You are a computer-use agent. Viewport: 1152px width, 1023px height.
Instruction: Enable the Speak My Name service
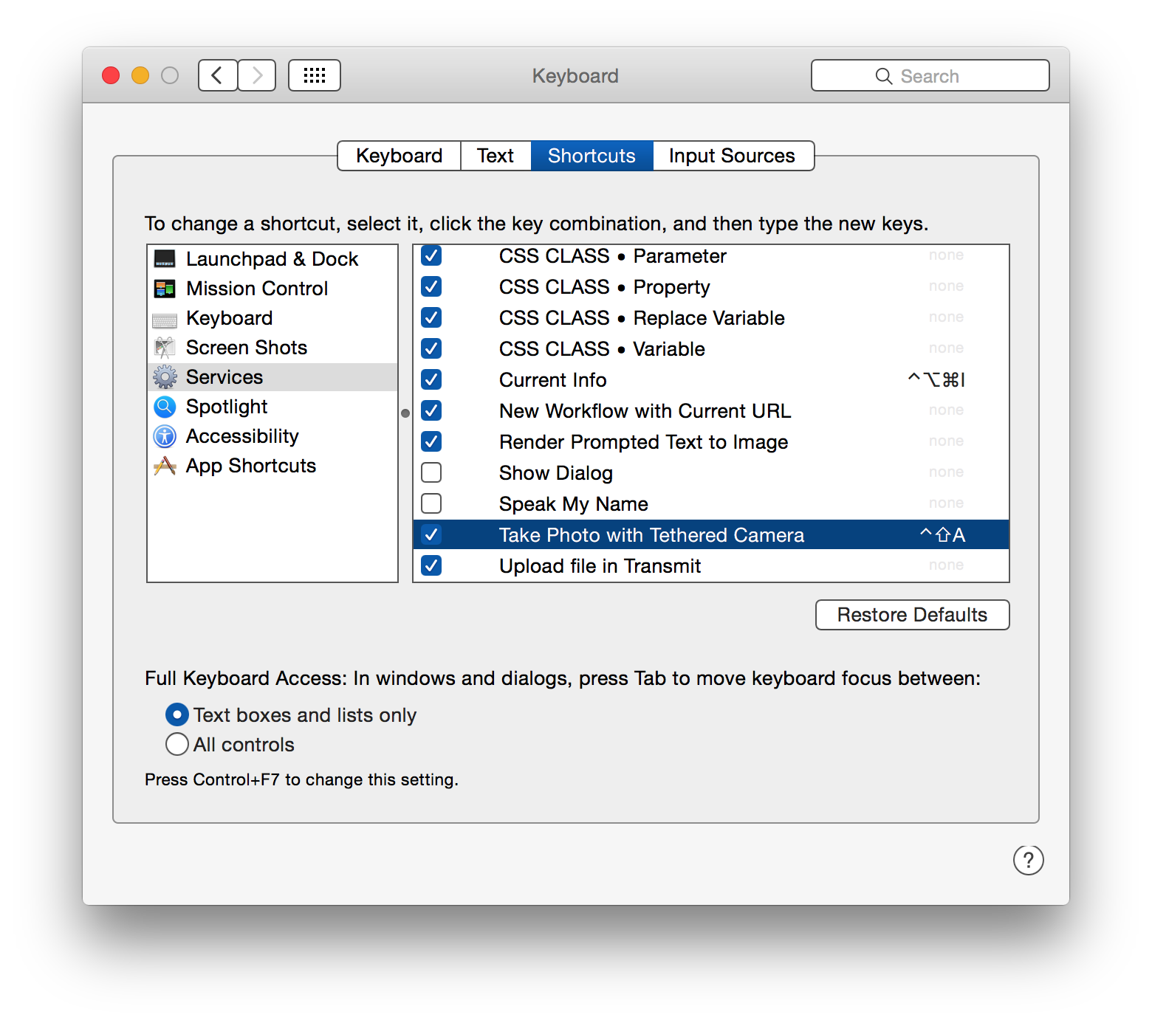click(431, 503)
